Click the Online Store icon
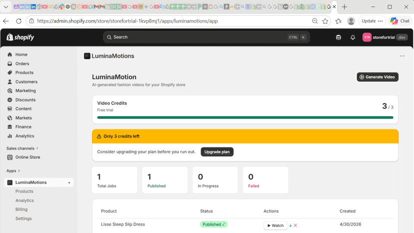Screen dimensions: 414x233 click(x=10, y=157)
